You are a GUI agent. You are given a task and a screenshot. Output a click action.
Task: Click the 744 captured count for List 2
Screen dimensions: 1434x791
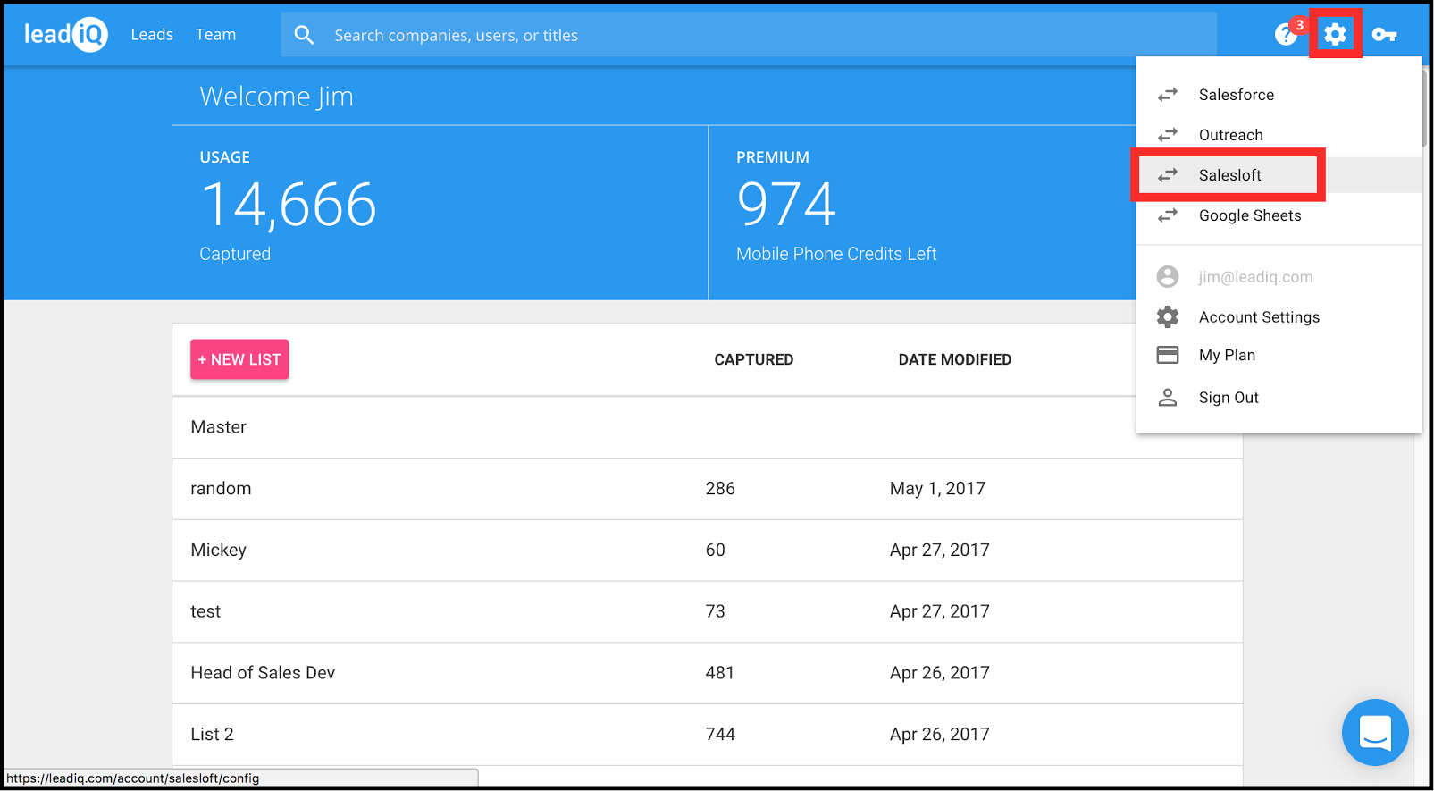click(x=720, y=735)
